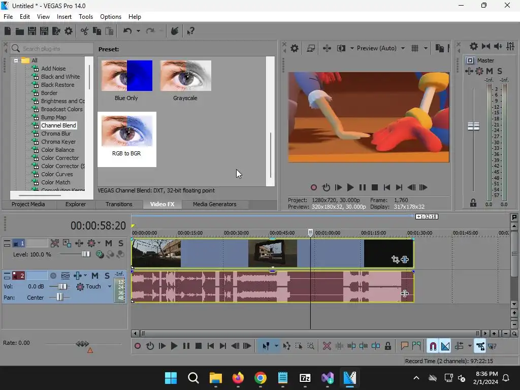Collapse the All plug-ins folder
This screenshot has height=390, width=520.
coord(16,61)
